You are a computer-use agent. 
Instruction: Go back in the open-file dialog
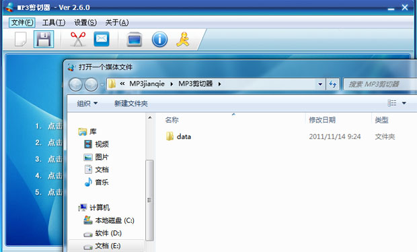coord(75,84)
